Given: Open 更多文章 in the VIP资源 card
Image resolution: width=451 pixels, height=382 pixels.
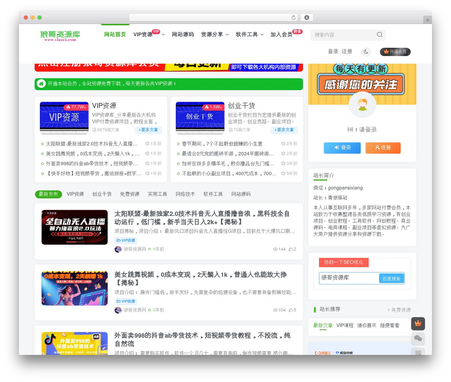Looking at the screenshot, I should pyautogui.click(x=148, y=130).
